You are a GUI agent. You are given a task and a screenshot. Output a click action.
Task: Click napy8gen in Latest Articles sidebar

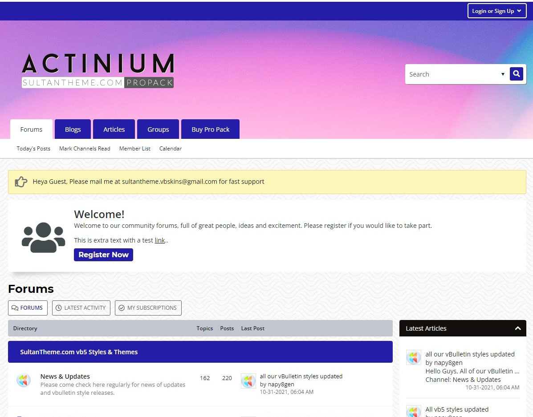(448, 363)
